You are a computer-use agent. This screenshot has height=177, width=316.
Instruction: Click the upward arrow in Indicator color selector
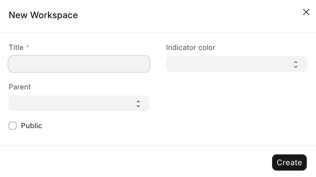[296, 62]
